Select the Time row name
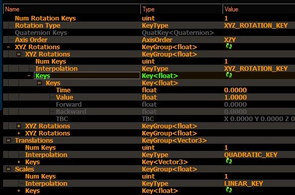Image resolution: width=295 pixels, height=195 pixels. pyautogui.click(x=63, y=90)
